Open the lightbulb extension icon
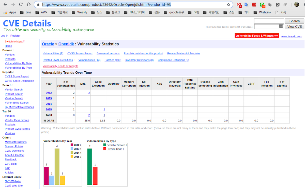The width and height of the screenshot is (305, 189). pyautogui.click(x=278, y=5)
